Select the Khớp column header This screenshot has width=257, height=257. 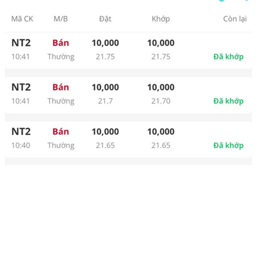coord(161,19)
